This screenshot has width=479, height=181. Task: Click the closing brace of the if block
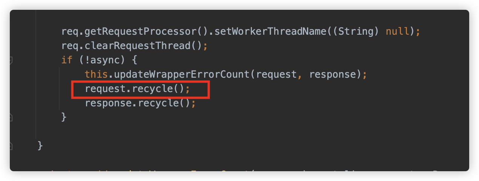(64, 117)
